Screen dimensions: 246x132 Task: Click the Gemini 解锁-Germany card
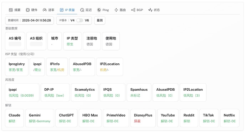point(40,118)
